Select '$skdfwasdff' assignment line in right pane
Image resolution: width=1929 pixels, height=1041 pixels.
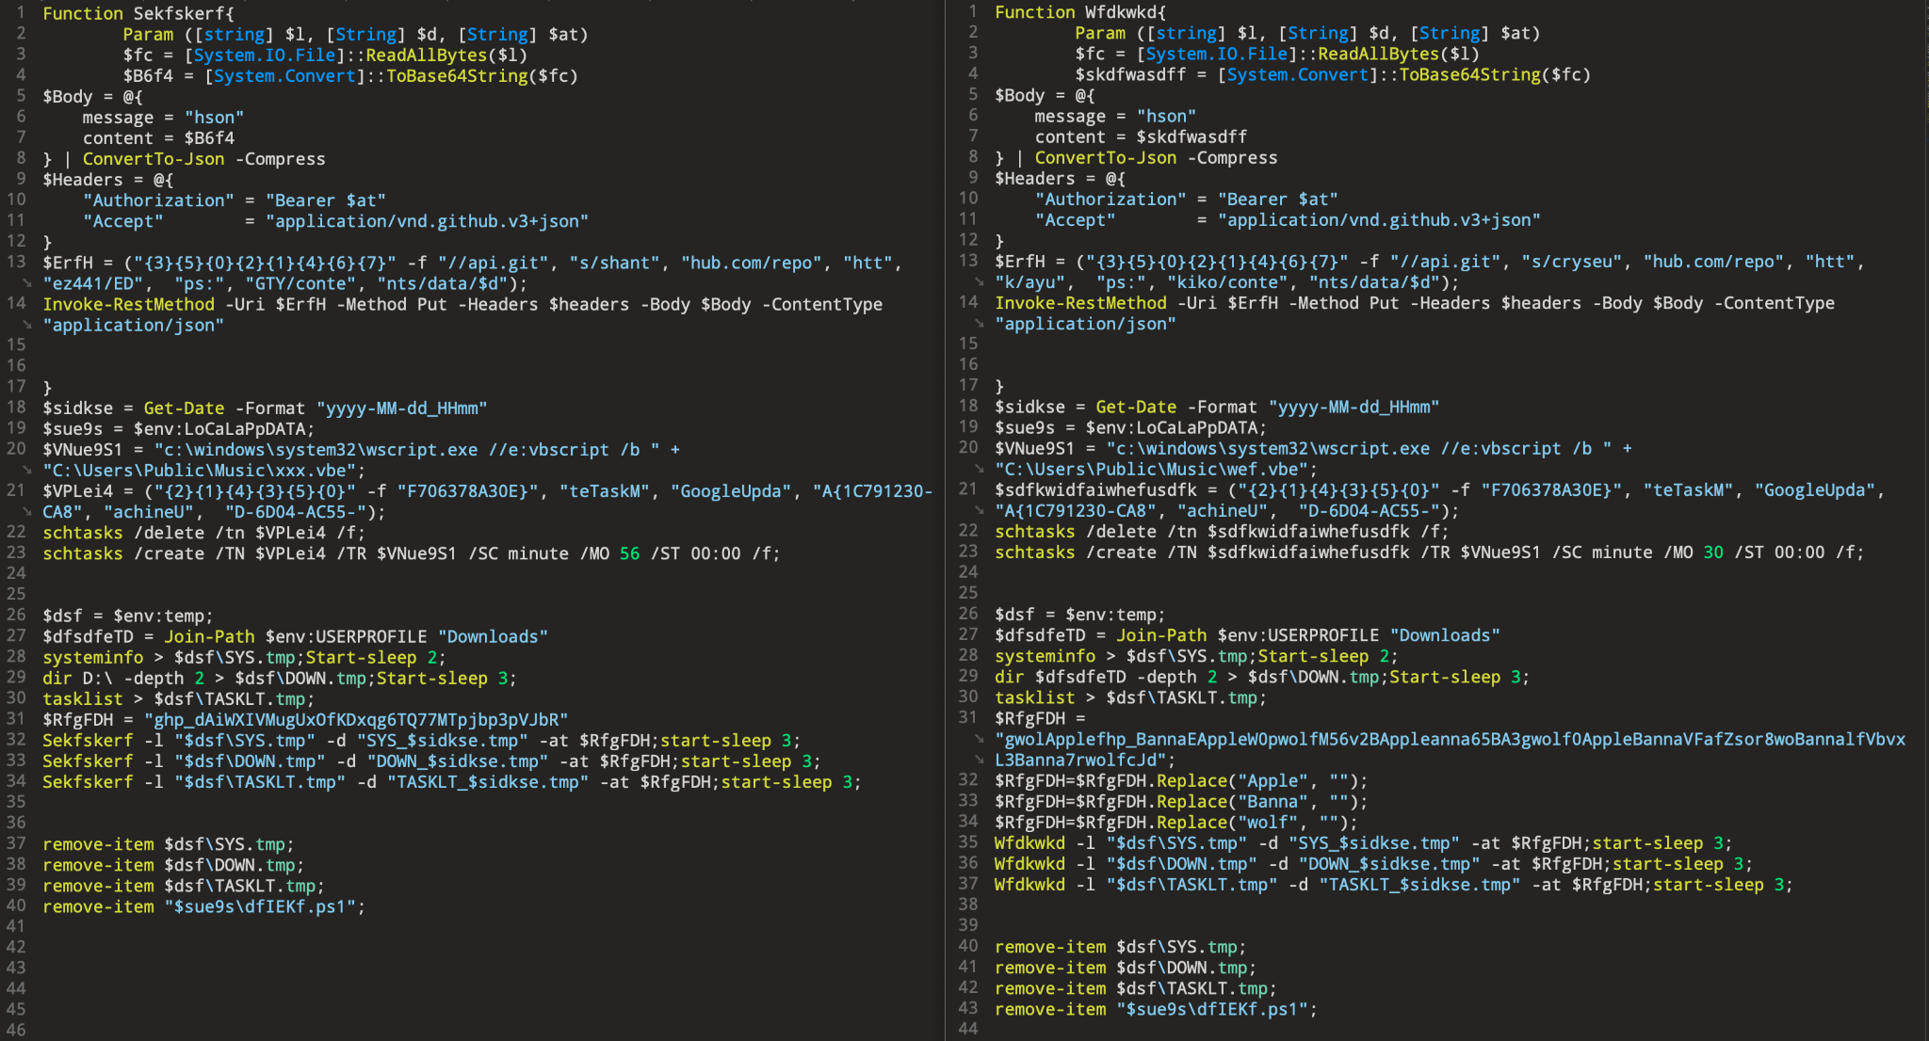(1333, 74)
